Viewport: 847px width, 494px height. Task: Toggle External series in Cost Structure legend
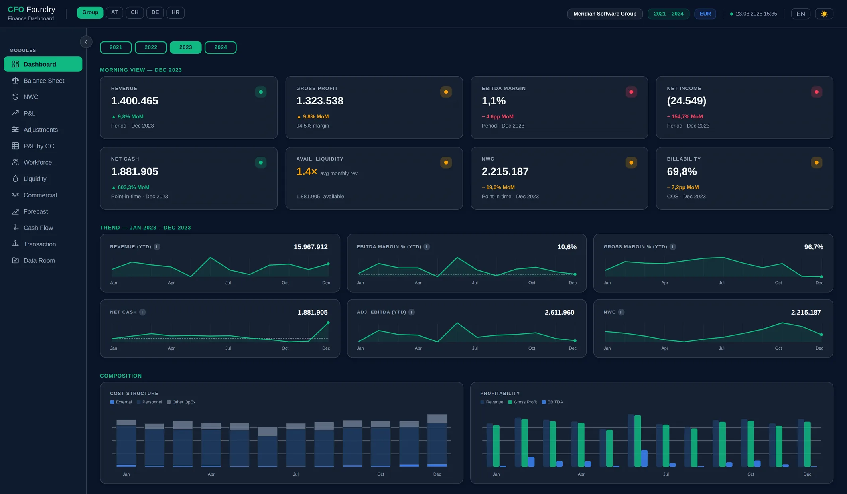tap(121, 402)
